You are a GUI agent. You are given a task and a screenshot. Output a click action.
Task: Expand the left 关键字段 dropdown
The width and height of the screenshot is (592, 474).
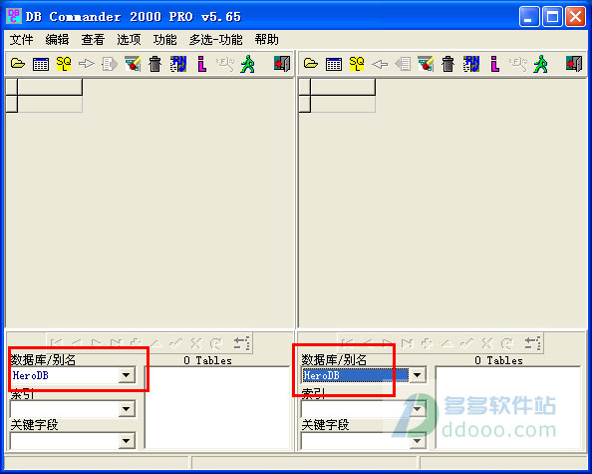pyautogui.click(x=127, y=441)
